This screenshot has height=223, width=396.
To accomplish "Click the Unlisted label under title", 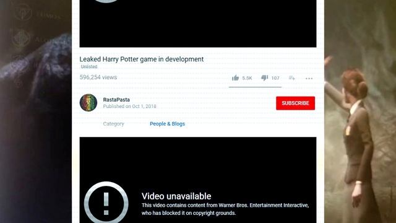I will pyautogui.click(x=89, y=67).
